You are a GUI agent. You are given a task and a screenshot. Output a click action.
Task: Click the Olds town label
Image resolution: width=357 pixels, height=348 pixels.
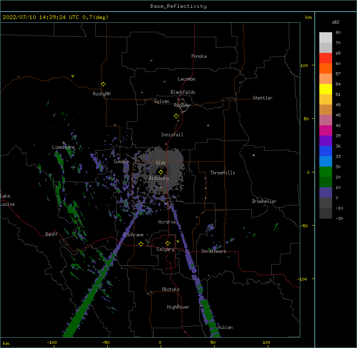coord(161,163)
